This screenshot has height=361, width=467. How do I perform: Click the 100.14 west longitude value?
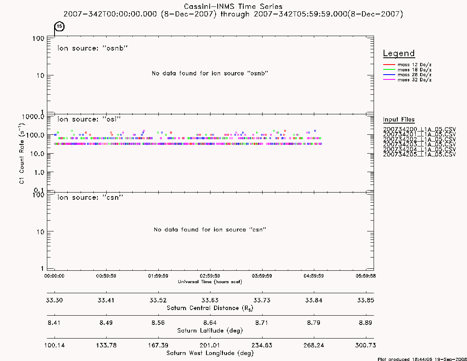tap(54, 345)
